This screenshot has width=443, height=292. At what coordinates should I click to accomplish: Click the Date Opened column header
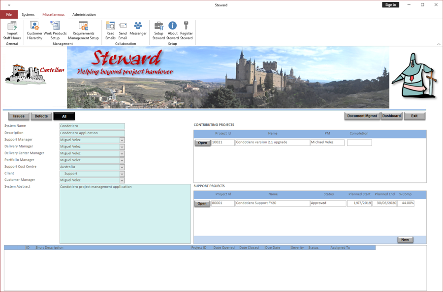pos(224,248)
